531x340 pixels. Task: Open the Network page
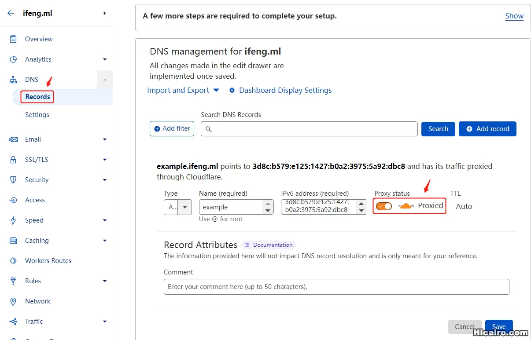(38, 301)
